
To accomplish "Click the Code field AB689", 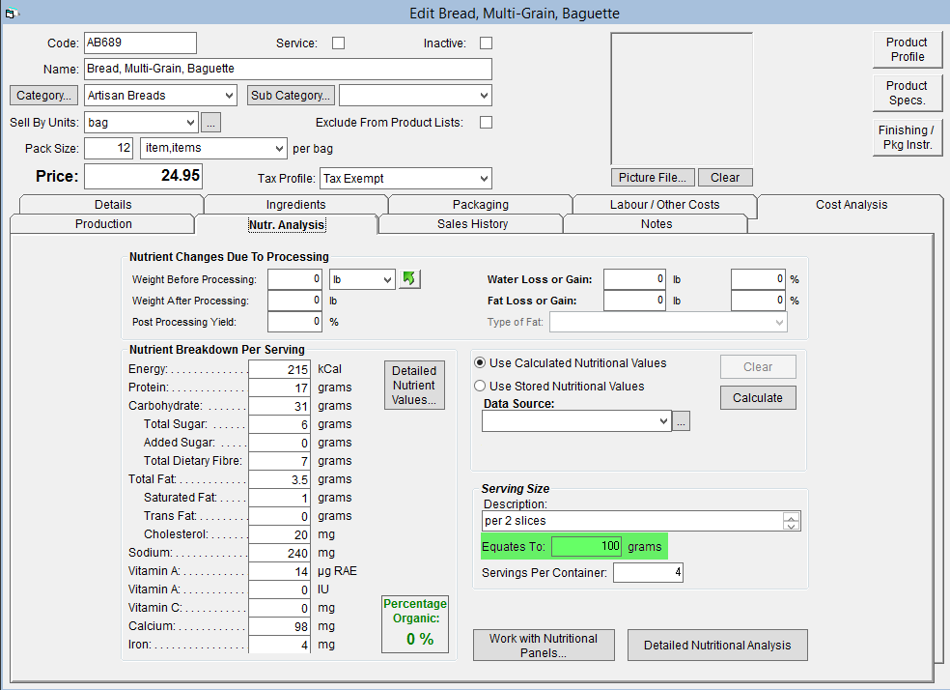I will (x=140, y=43).
